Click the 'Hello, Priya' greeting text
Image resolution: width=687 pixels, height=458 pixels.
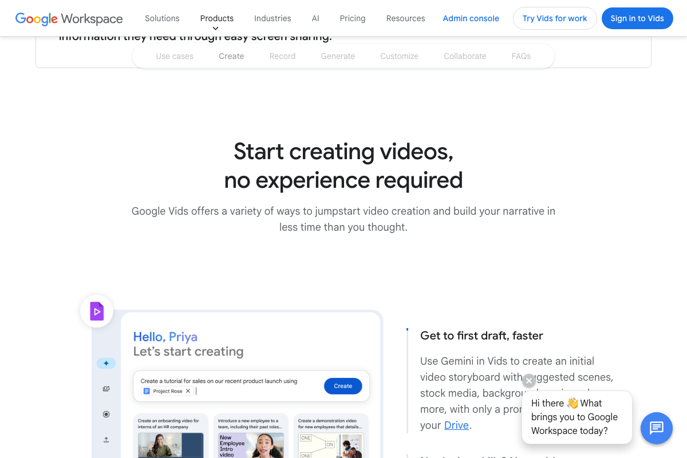[165, 337]
